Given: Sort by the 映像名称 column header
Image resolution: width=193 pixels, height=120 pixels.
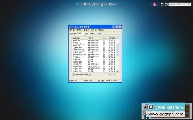Looking at the screenshot, I should point(80,38).
